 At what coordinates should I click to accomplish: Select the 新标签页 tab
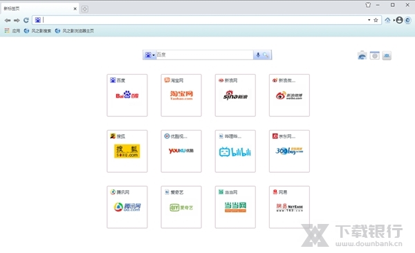click(x=39, y=9)
